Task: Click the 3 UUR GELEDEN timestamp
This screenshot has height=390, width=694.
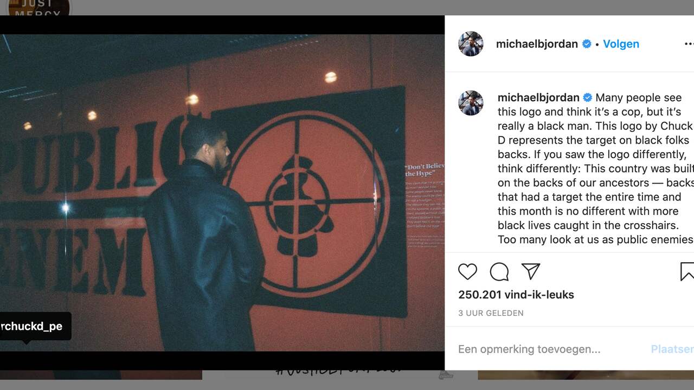Action: [491, 313]
